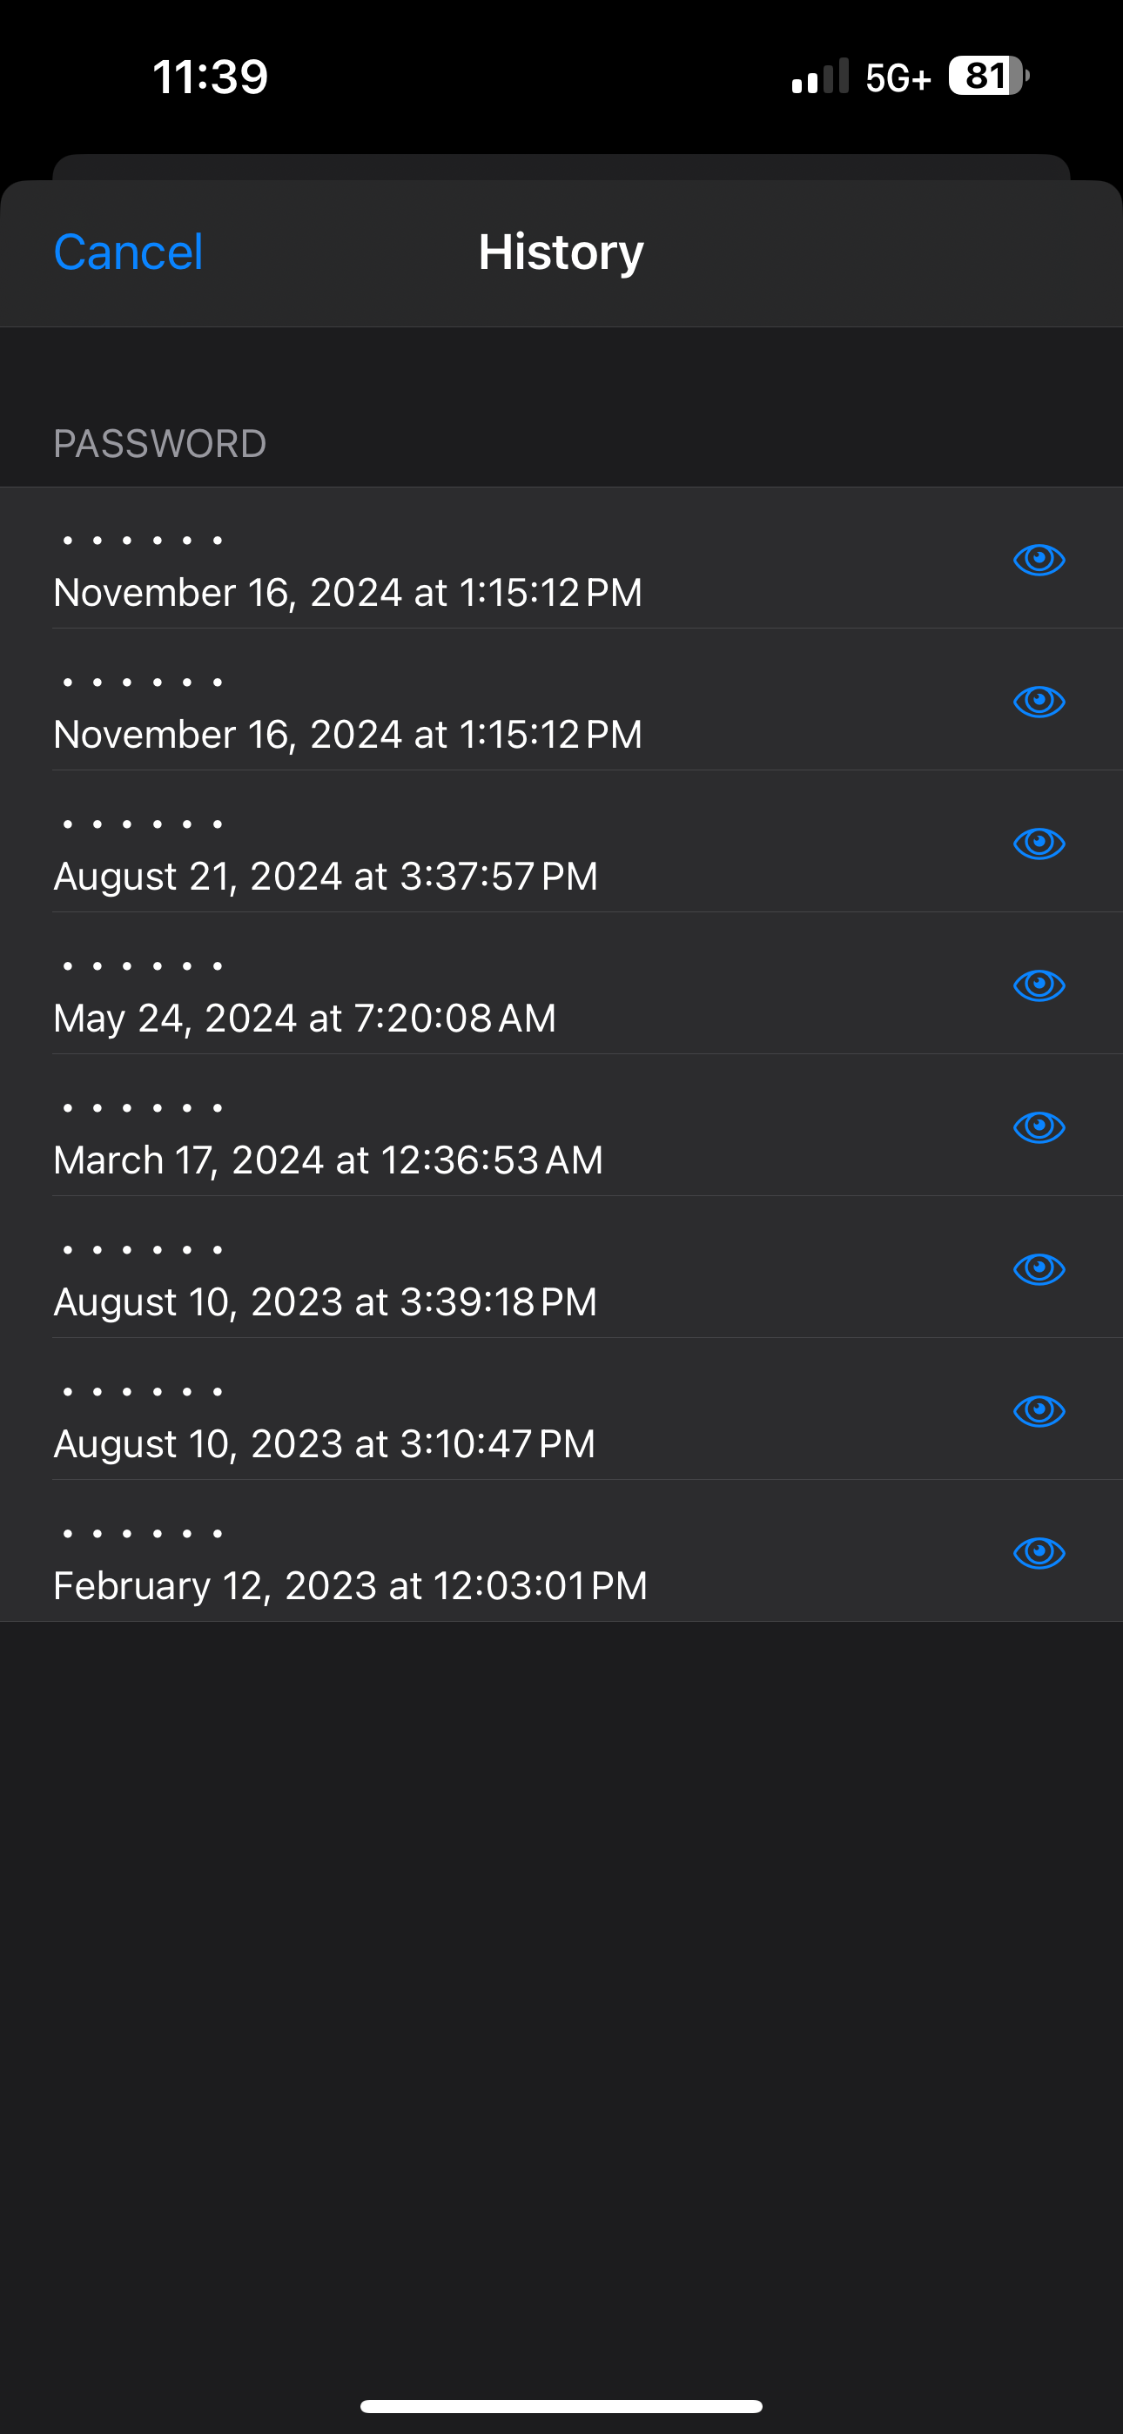1123x2434 pixels.
Task: Select the February 12, 2023 date text
Action: (x=350, y=1584)
